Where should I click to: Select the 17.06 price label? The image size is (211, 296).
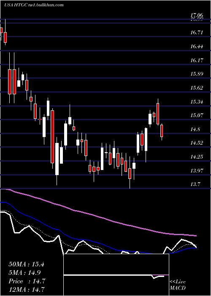tap(197, 15)
